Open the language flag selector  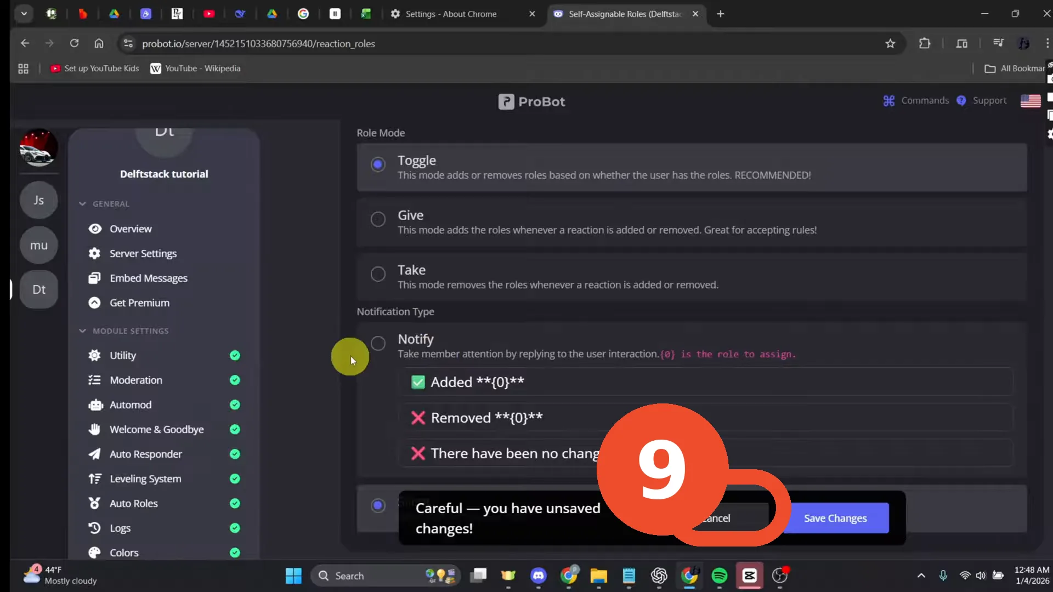click(1031, 101)
